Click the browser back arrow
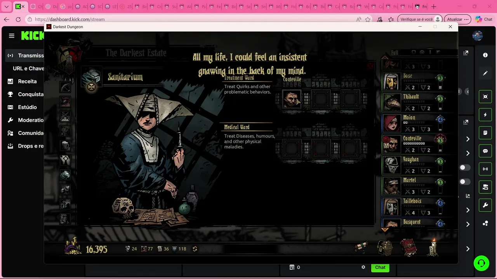Viewport: 497px width, 279px height. click(x=7, y=19)
